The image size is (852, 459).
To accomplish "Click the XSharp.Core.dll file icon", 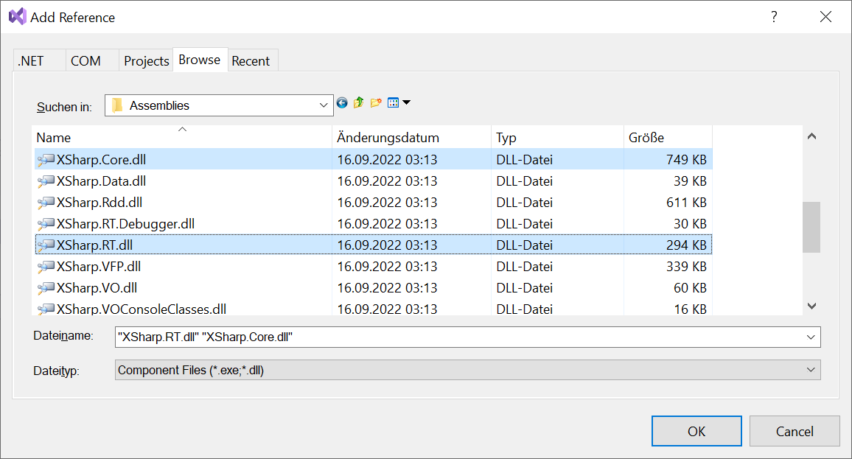I will pyautogui.click(x=46, y=160).
